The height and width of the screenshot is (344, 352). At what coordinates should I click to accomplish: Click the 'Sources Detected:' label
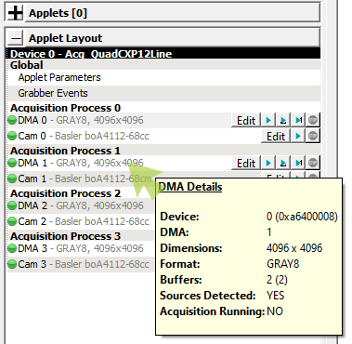[x=208, y=296]
